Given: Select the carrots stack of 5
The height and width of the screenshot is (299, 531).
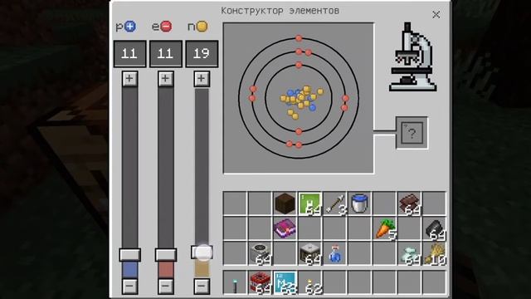Looking at the screenshot, I should [x=385, y=228].
